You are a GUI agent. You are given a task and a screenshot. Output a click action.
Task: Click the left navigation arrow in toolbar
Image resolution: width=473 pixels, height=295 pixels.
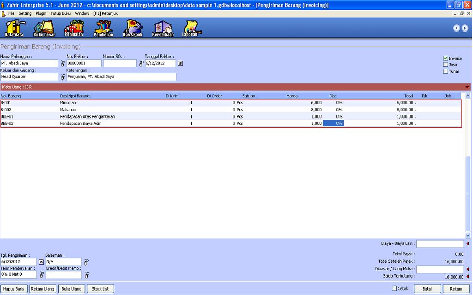point(456,28)
